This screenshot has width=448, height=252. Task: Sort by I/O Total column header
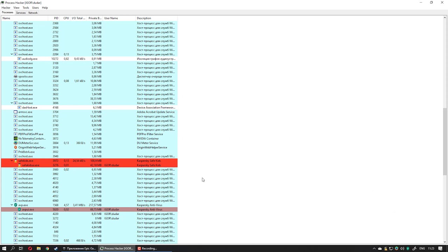tap(78, 18)
